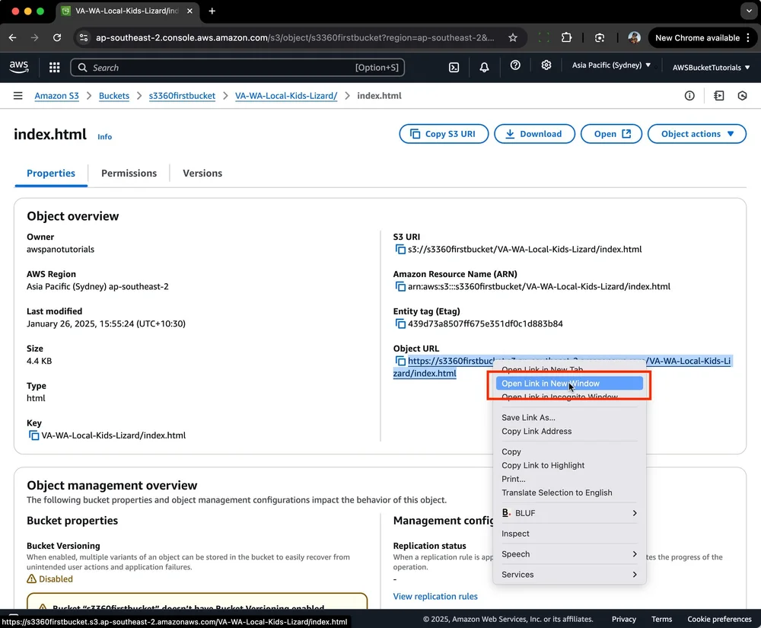Expand the BLUF submenu

tap(569, 513)
